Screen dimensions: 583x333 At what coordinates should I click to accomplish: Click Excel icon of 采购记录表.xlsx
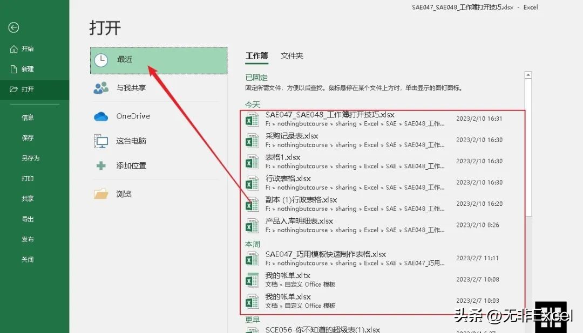point(252,141)
